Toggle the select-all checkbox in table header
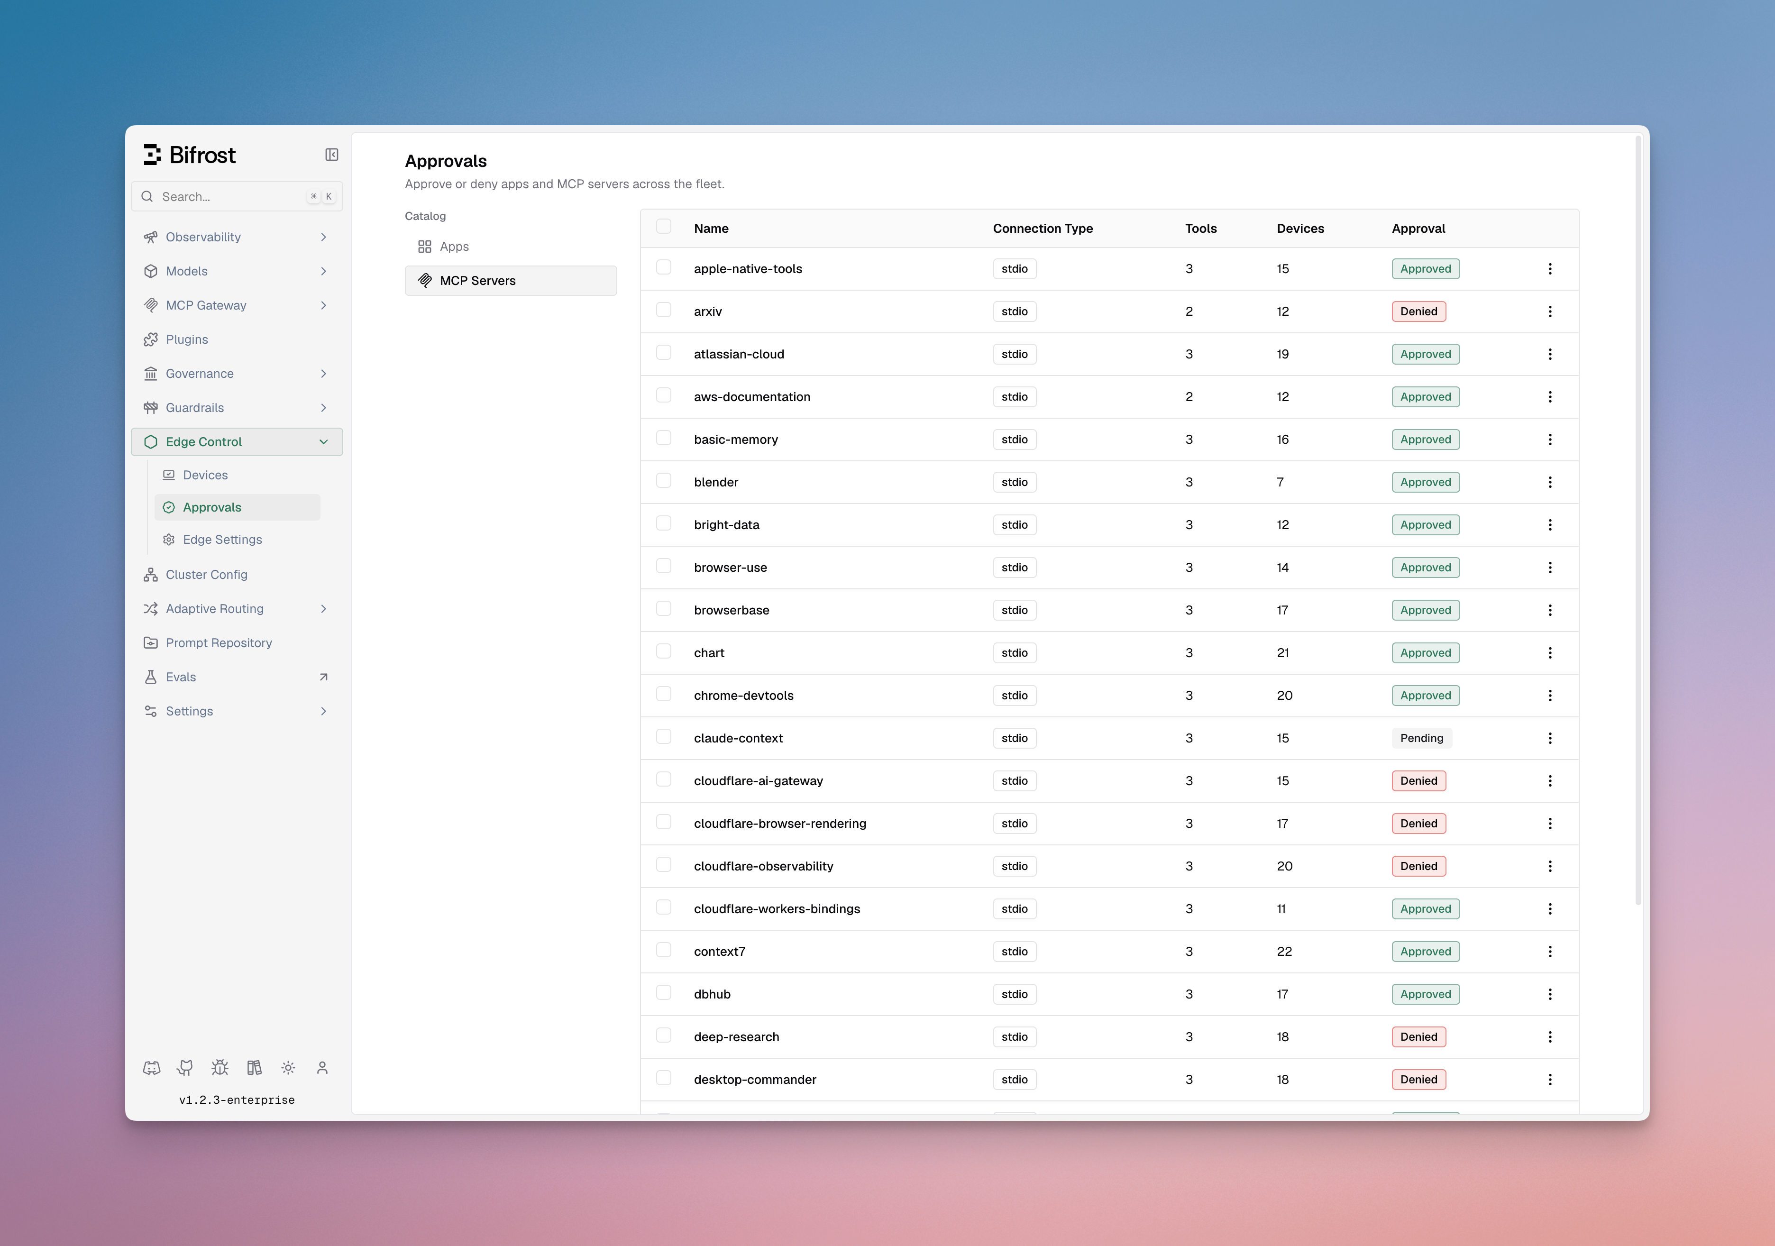This screenshot has height=1246, width=1775. (663, 227)
